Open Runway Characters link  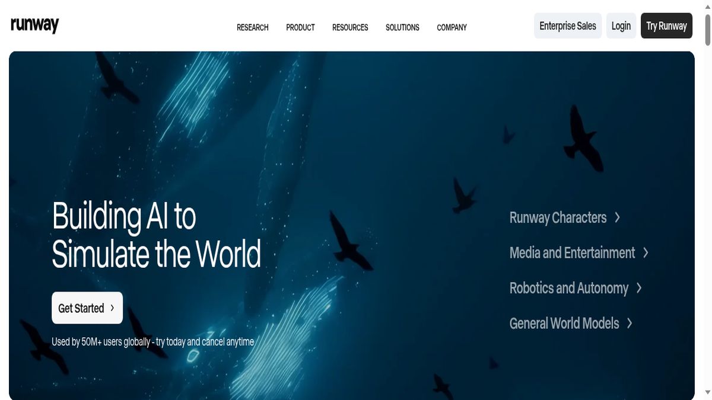pyautogui.click(x=558, y=217)
